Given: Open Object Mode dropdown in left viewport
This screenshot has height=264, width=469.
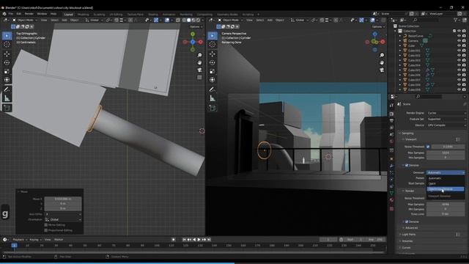Looking at the screenshot, I should pos(25,20).
